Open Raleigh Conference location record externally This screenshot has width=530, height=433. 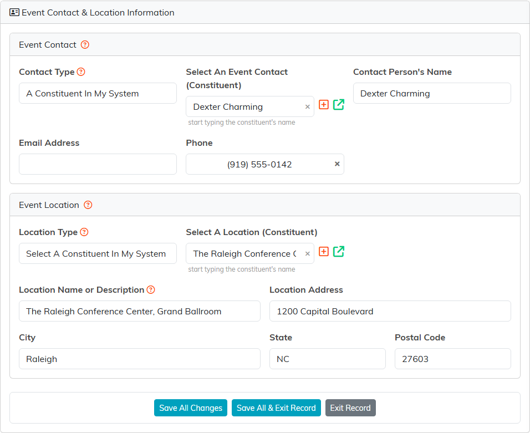[339, 252]
